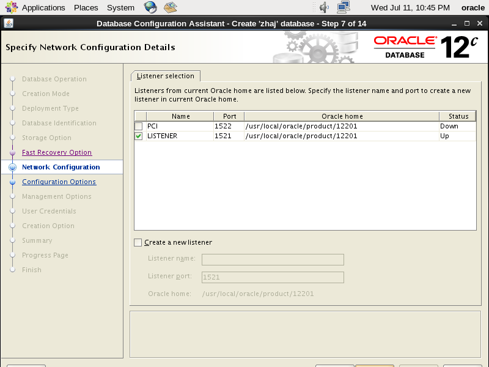The width and height of the screenshot is (489, 367).
Task: Launch the web browser globe icon
Action: click(150, 7)
